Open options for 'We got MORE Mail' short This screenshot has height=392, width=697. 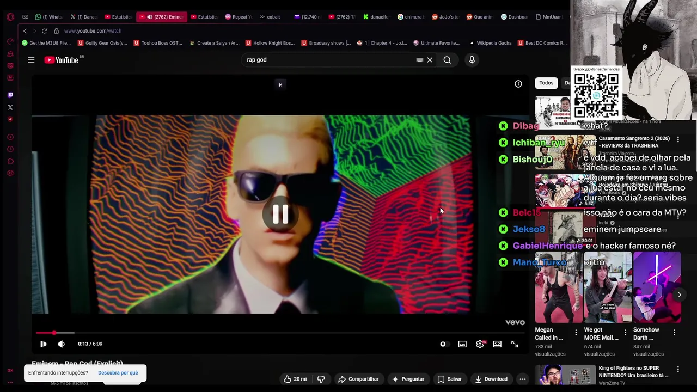[x=625, y=332]
